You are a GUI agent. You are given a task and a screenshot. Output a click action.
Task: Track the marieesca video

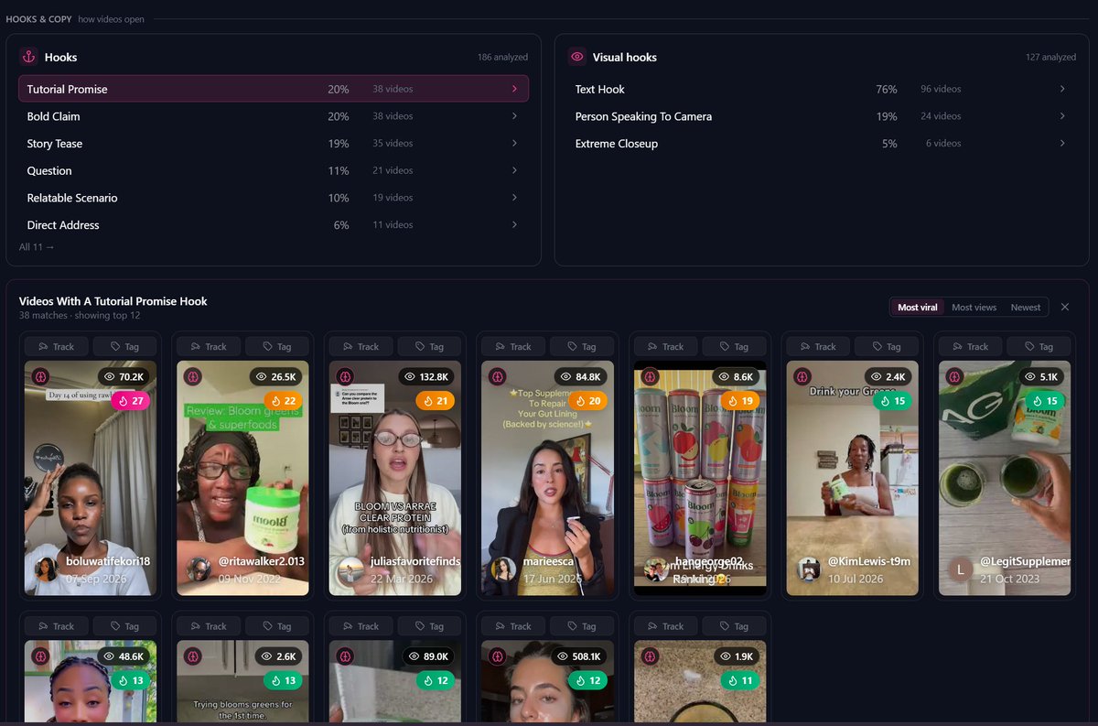tap(513, 346)
